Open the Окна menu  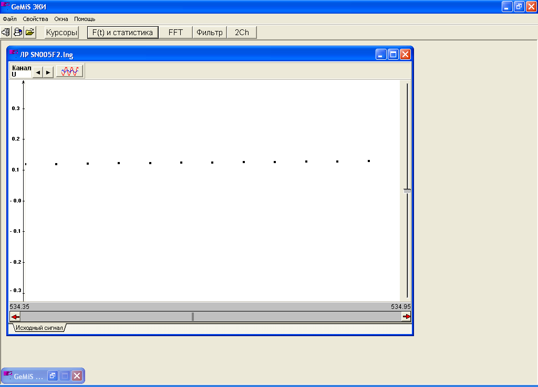point(61,19)
